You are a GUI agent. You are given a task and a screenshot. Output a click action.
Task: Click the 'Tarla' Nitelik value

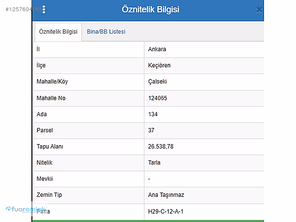[x=154, y=163]
